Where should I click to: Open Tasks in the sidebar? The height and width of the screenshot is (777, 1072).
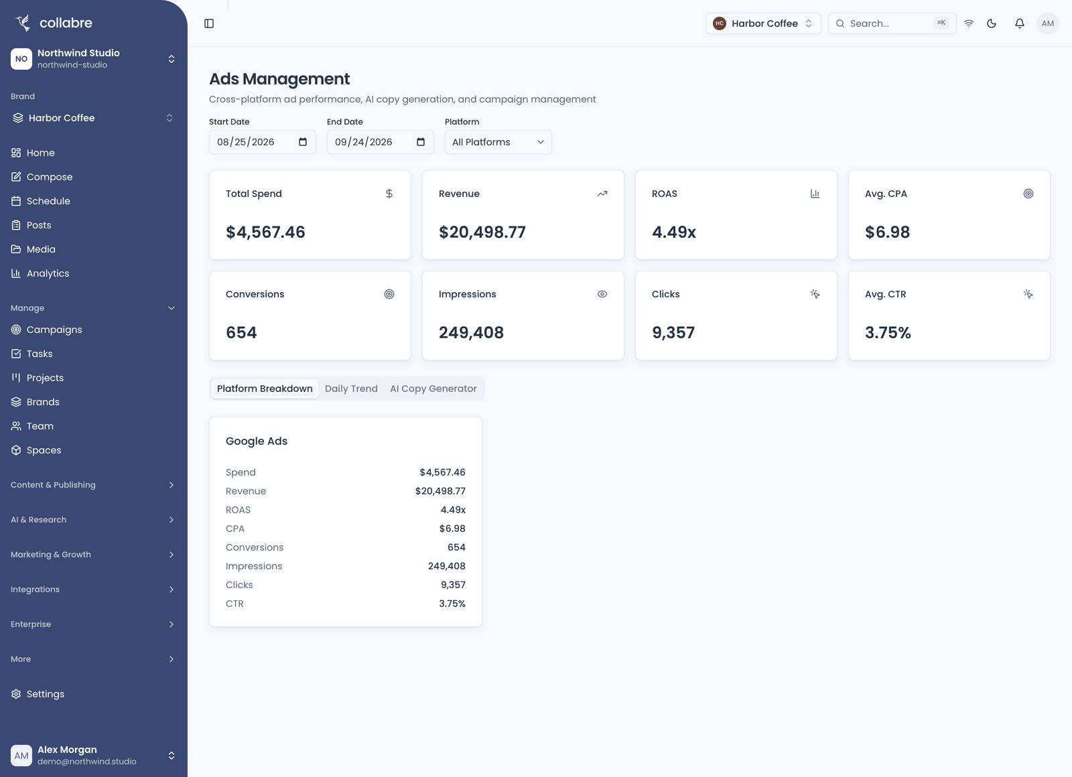tap(94, 354)
